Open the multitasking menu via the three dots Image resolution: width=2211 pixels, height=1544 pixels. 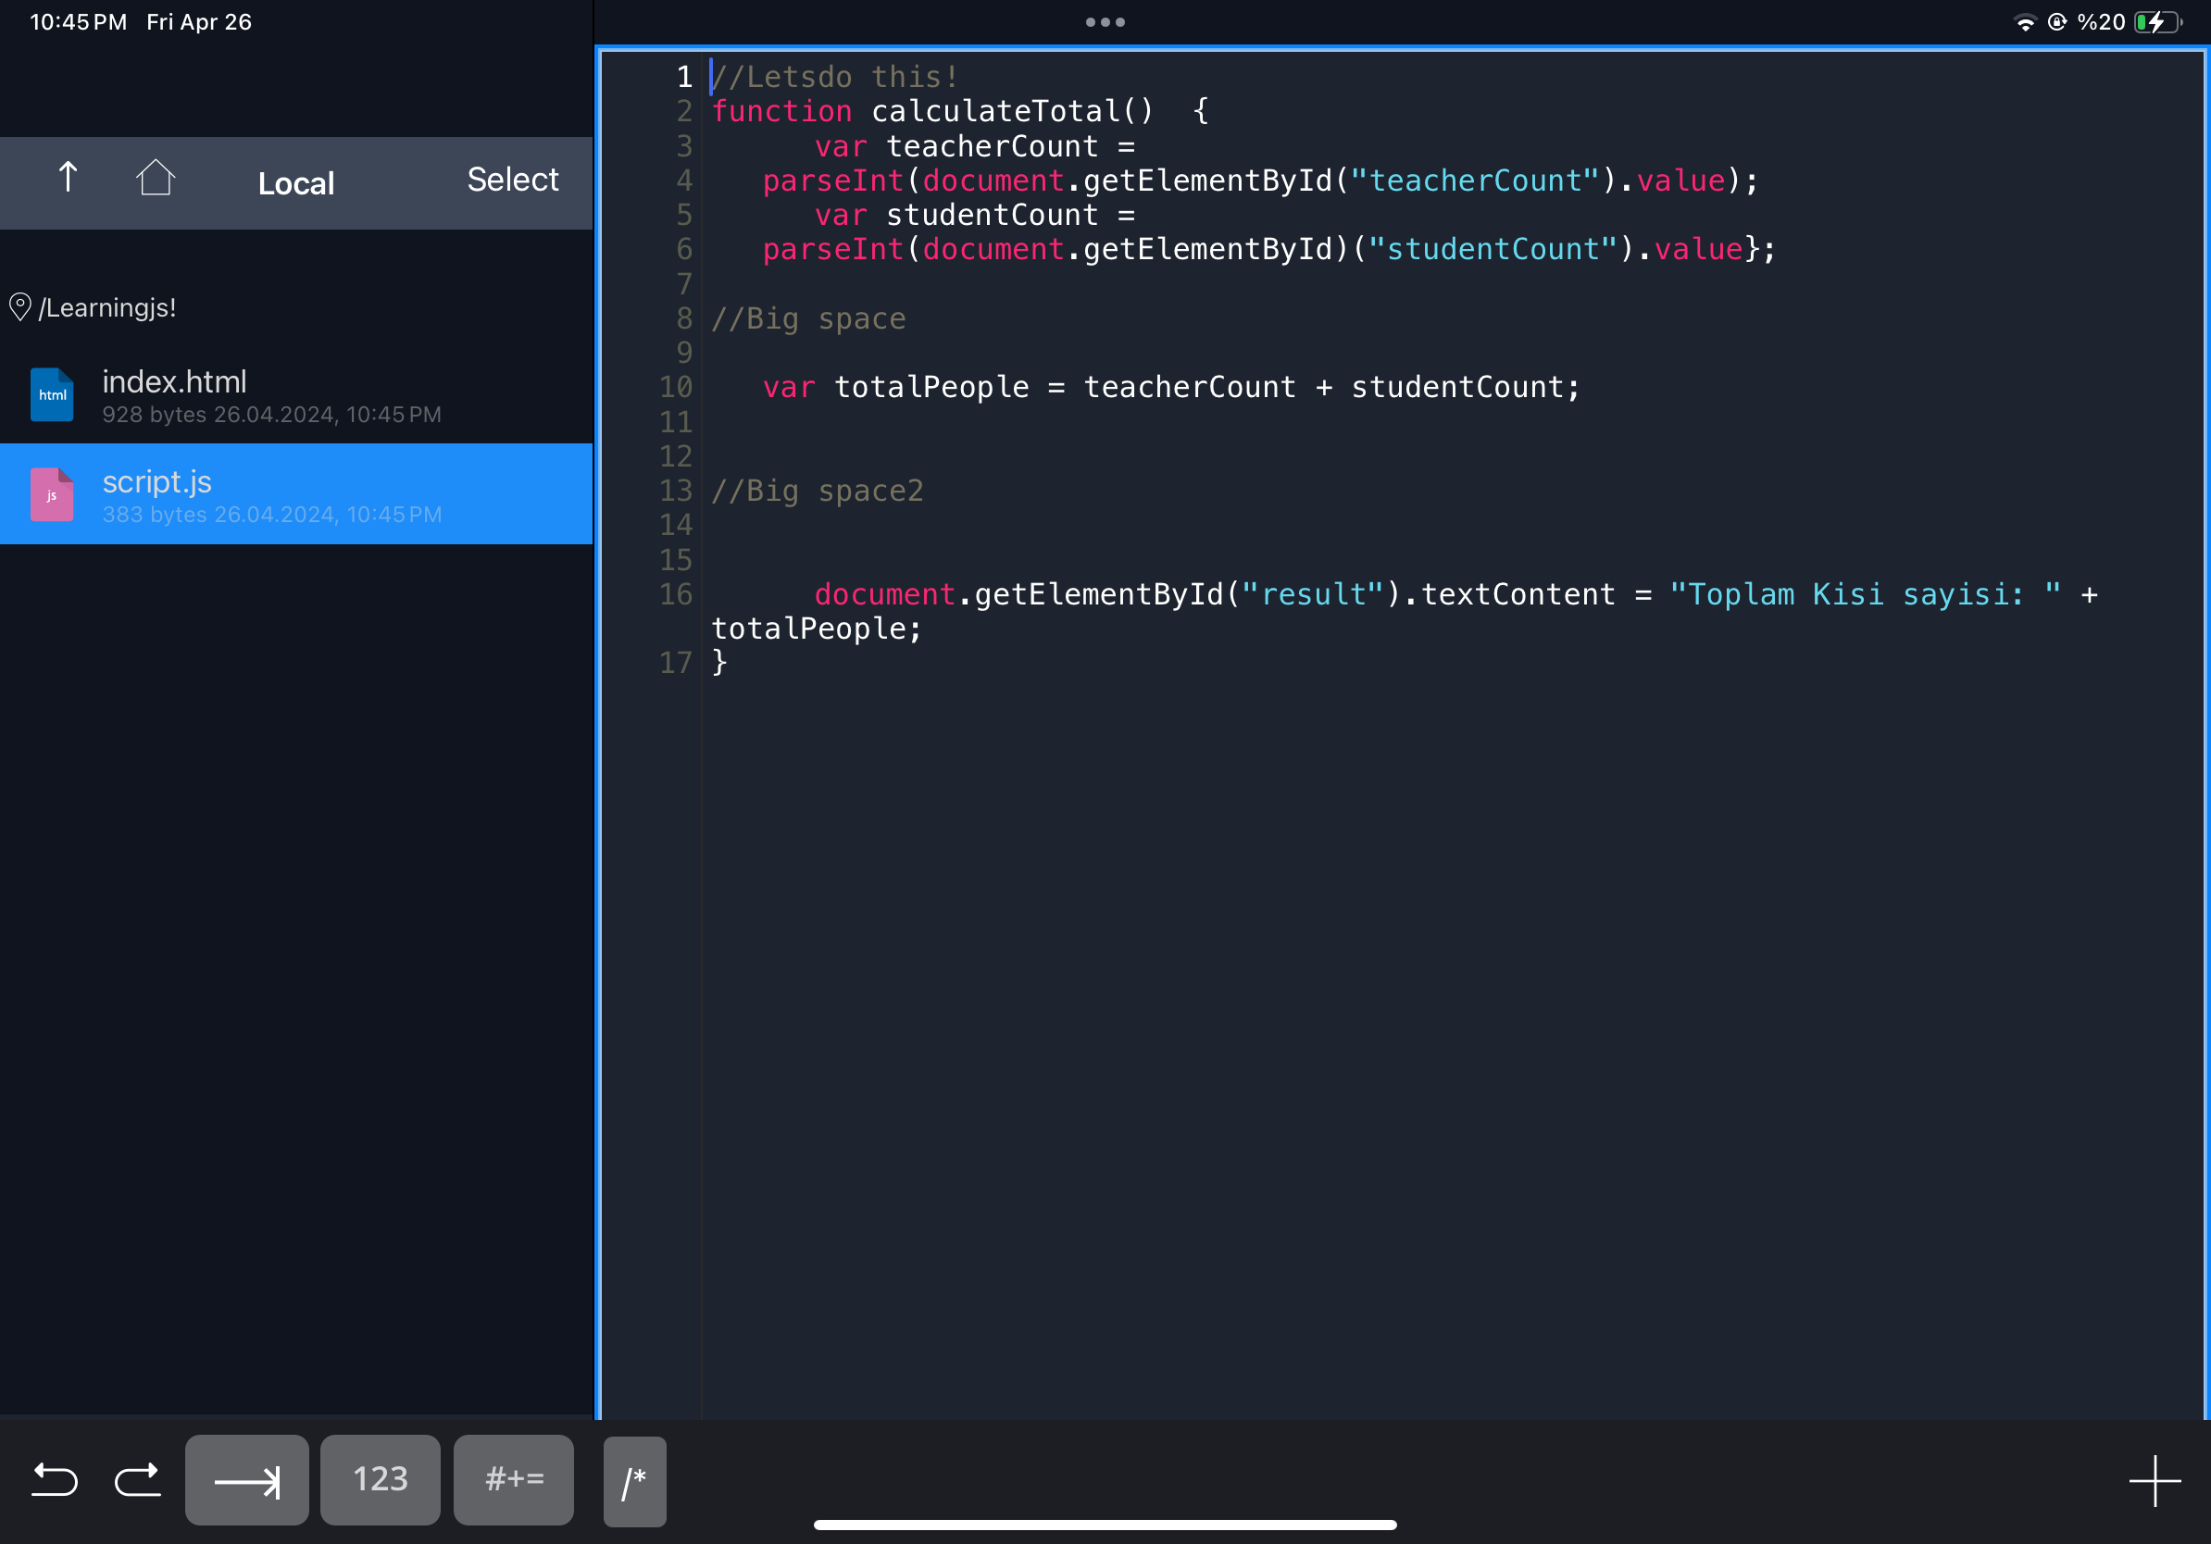[x=1104, y=21]
